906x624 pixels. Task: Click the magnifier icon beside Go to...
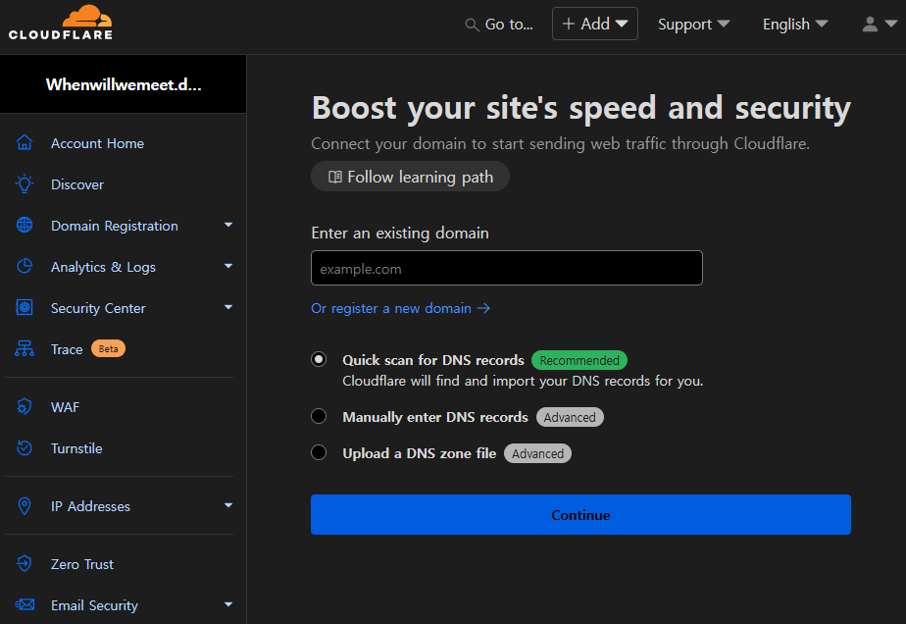click(x=472, y=25)
